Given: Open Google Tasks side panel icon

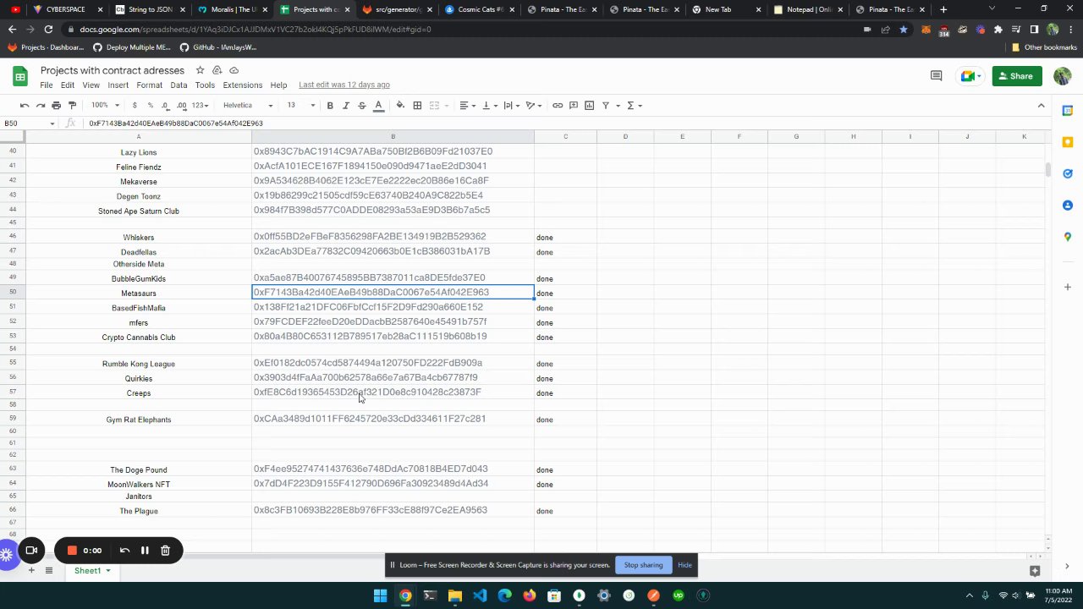Looking at the screenshot, I should [1068, 173].
